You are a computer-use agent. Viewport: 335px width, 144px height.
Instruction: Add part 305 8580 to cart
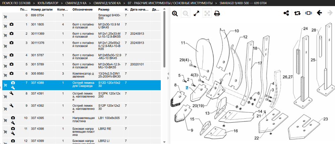(x=5, y=75)
